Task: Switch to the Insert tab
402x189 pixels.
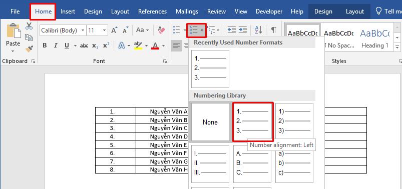Action: coord(68,11)
